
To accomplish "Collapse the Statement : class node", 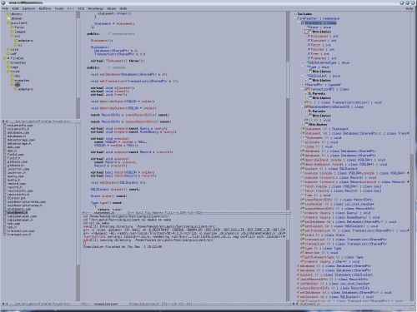I will [x=299, y=22].
